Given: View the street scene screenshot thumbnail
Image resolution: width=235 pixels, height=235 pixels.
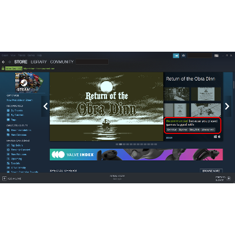Looking at the screenshot, I should pos(177,94).
